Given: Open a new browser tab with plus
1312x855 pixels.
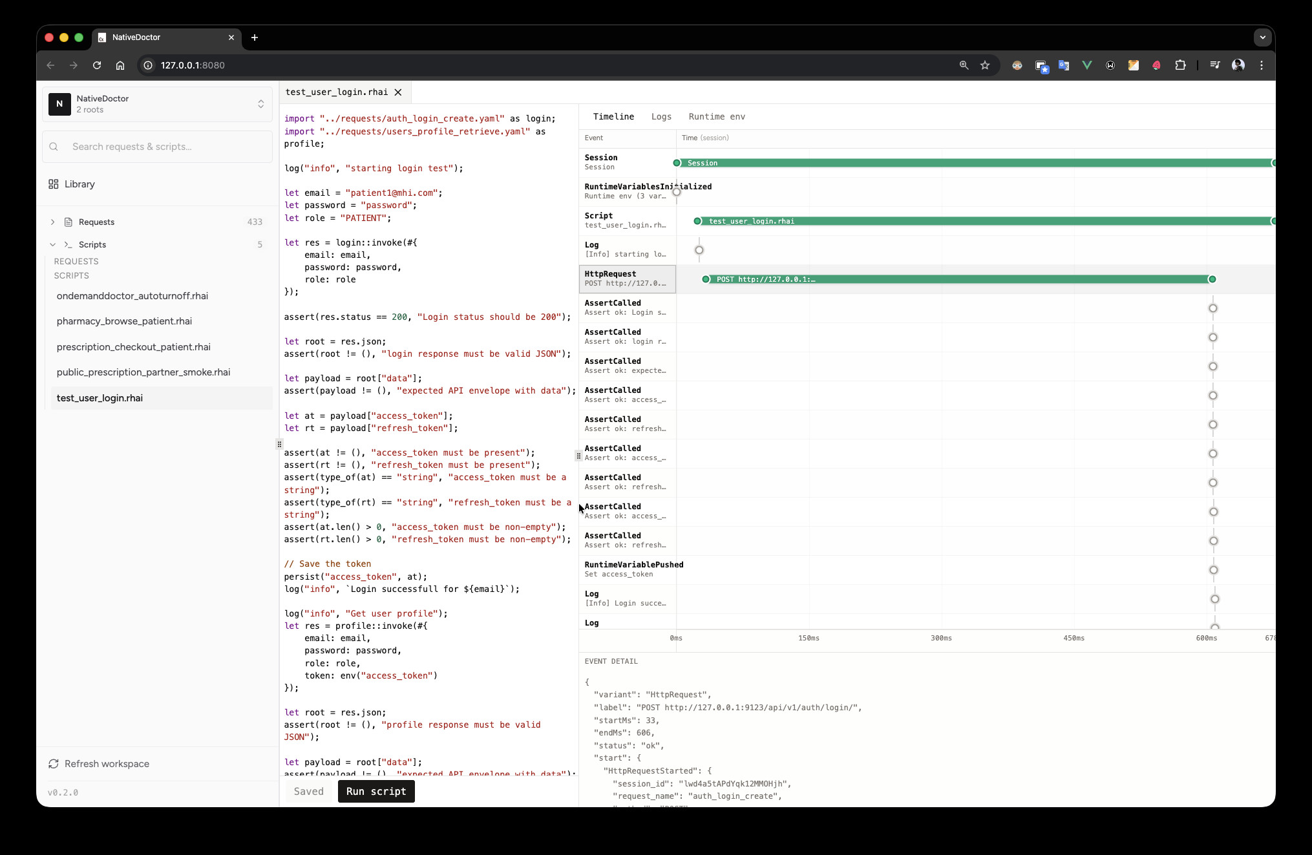Looking at the screenshot, I should (x=255, y=37).
